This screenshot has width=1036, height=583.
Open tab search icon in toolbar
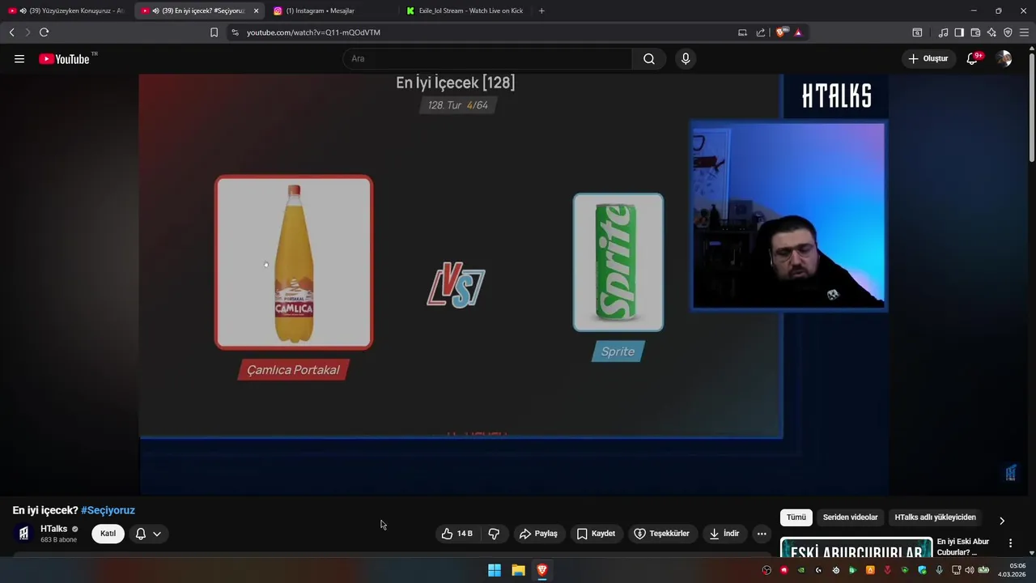tap(917, 32)
